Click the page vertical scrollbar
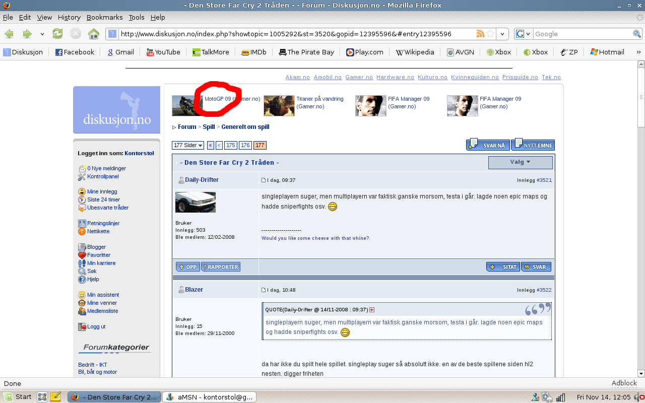Image resolution: width=645 pixels, height=403 pixels. click(x=641, y=219)
